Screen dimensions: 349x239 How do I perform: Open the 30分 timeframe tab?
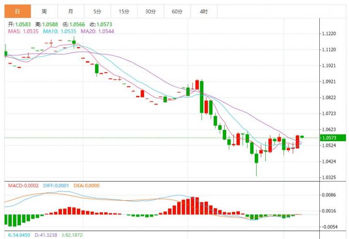pyautogui.click(x=151, y=11)
